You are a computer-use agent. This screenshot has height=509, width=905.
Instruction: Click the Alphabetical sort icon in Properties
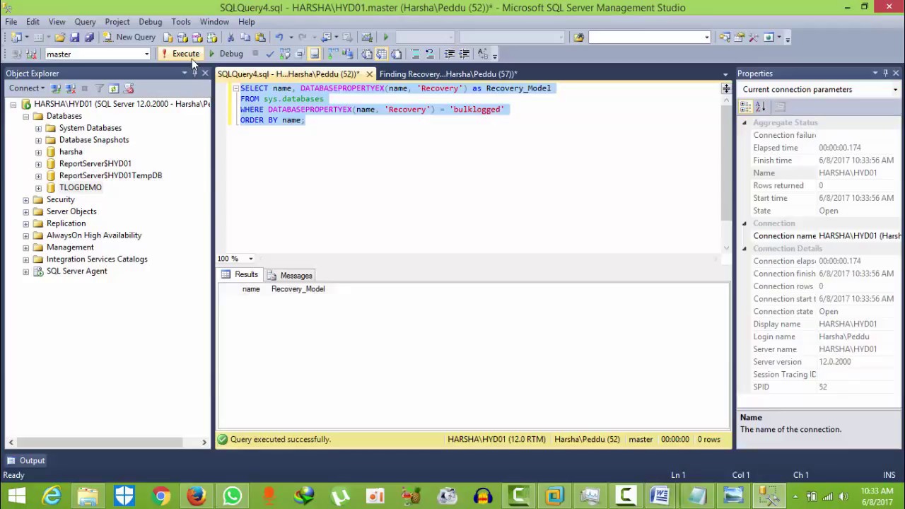[x=761, y=107]
